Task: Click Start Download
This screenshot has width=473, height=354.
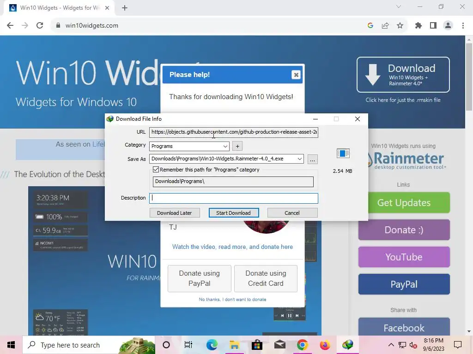Action: coord(233,213)
